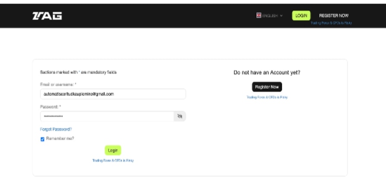The height and width of the screenshot is (177, 386).
Task: Click the 'Do not have an Account yet?' heading
Action: coord(267,72)
